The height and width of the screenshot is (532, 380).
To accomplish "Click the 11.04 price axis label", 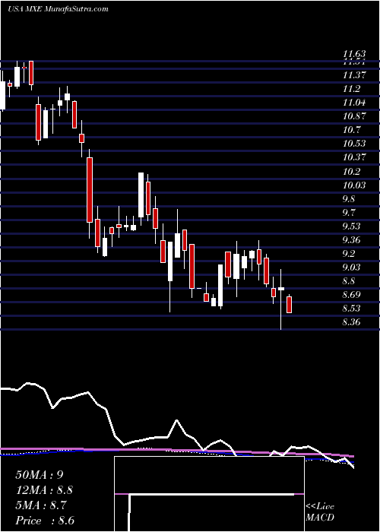I will click(354, 103).
